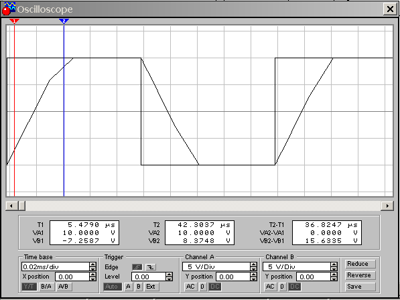Select the falling edge trigger icon

point(151,267)
